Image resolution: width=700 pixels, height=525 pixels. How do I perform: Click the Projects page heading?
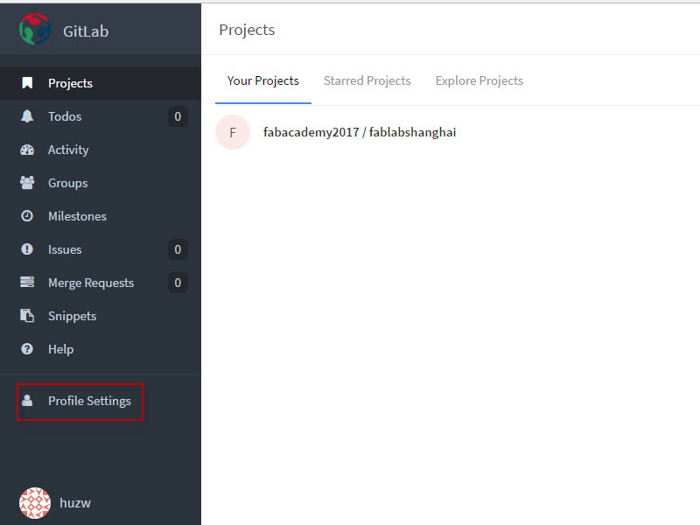pos(247,30)
